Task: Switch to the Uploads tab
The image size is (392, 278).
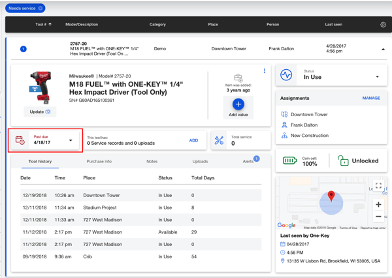Action: [x=200, y=161]
